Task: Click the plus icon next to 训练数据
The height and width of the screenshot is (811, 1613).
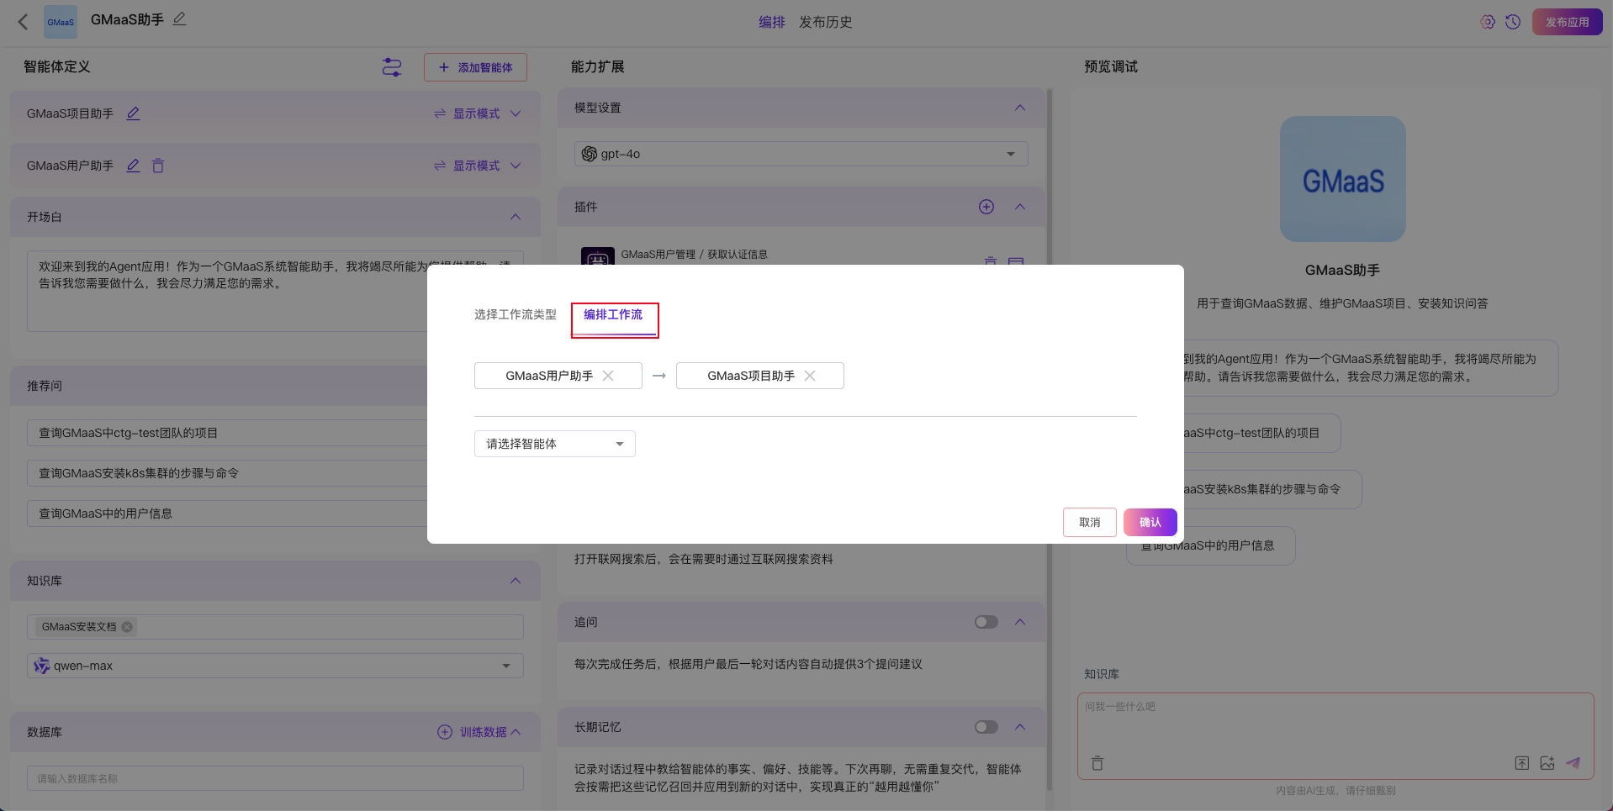Action: pos(445,732)
